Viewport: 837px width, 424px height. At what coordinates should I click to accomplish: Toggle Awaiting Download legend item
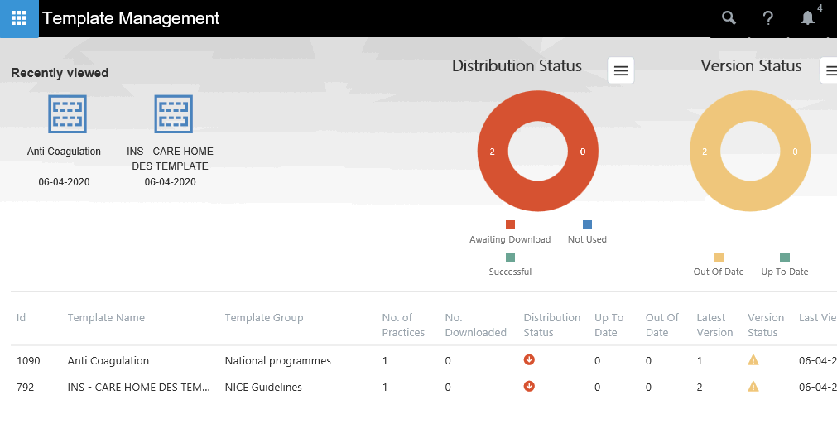(510, 232)
